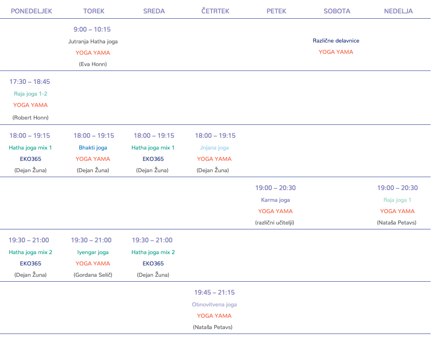
Task: Open the Obnovitvena joga class
Action: click(x=214, y=304)
